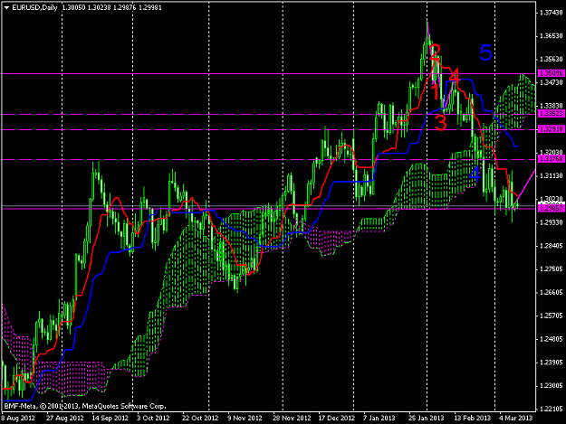The width and height of the screenshot is (566, 424).
Task: Select the OHLC values 1.30050 1.30238 1.29876 1.29981
Action: point(112,7)
